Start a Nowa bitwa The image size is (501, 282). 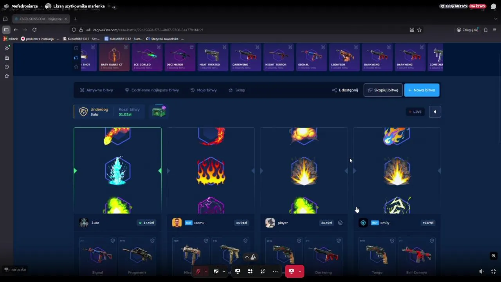[x=422, y=90]
